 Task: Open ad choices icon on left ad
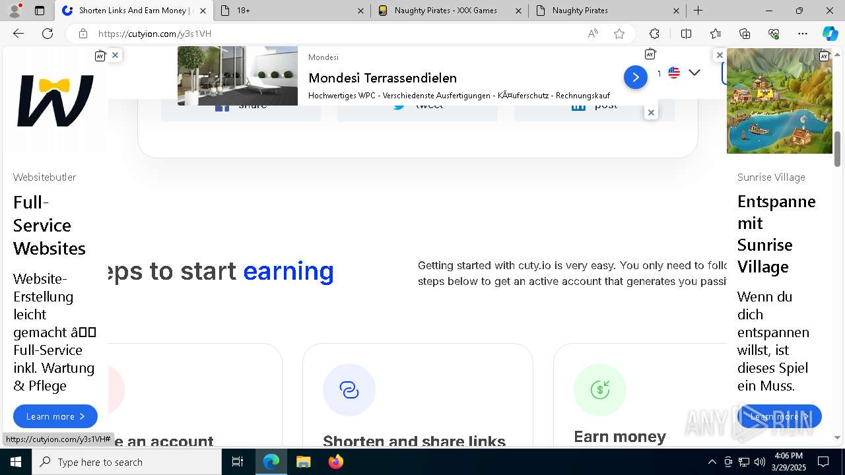click(x=100, y=56)
